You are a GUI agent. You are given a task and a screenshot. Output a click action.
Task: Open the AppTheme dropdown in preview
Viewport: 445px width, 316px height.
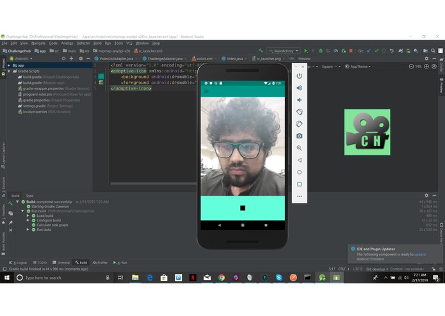(x=358, y=67)
